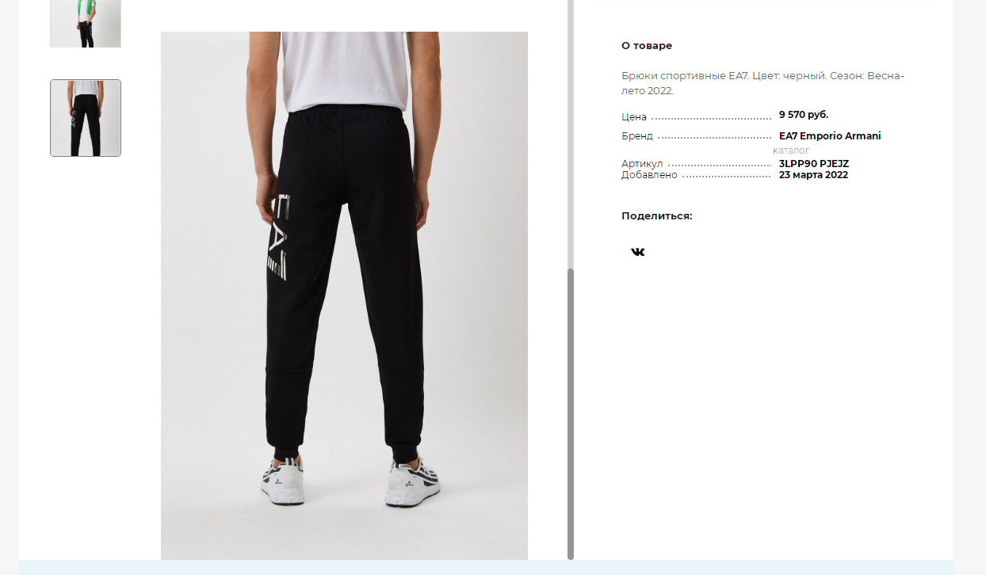Image resolution: width=986 pixels, height=575 pixels.
Task: Click the article number 3LPP90 PJEJZ
Action: [814, 164]
